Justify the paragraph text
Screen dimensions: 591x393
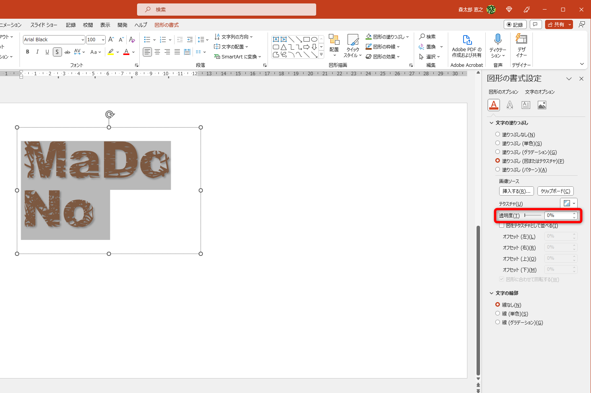[177, 52]
